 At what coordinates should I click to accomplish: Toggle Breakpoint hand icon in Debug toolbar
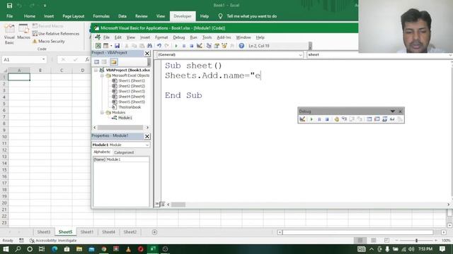[337, 119]
